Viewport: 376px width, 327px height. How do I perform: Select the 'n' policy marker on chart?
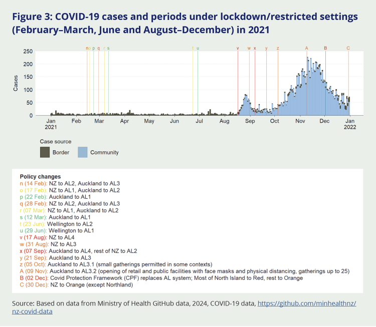point(87,48)
